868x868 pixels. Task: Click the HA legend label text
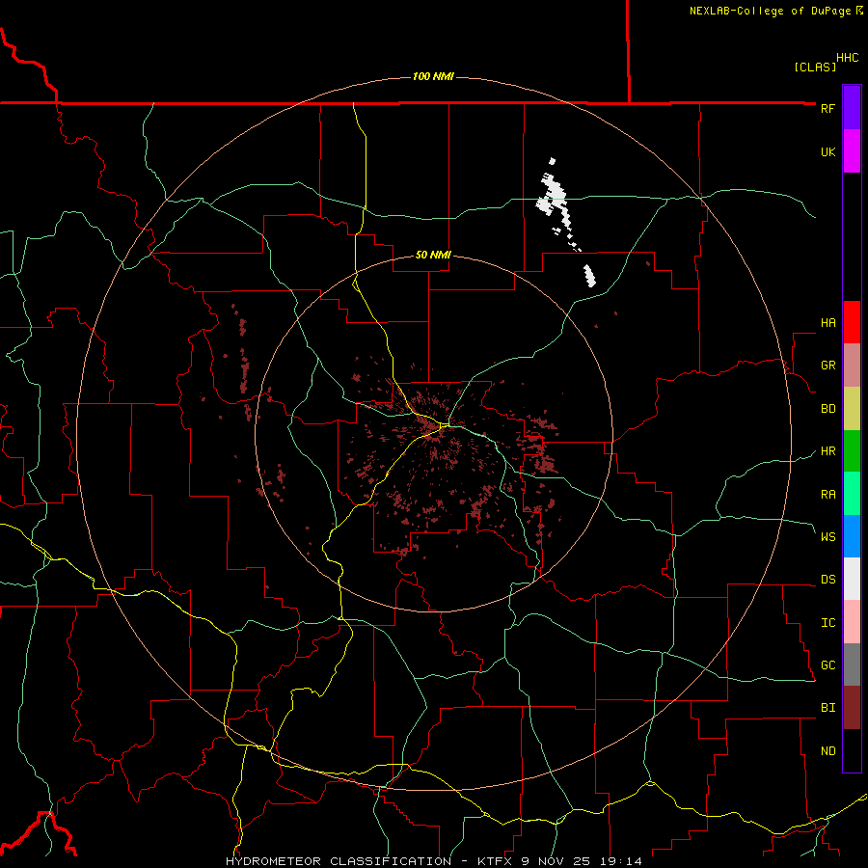coord(828,322)
